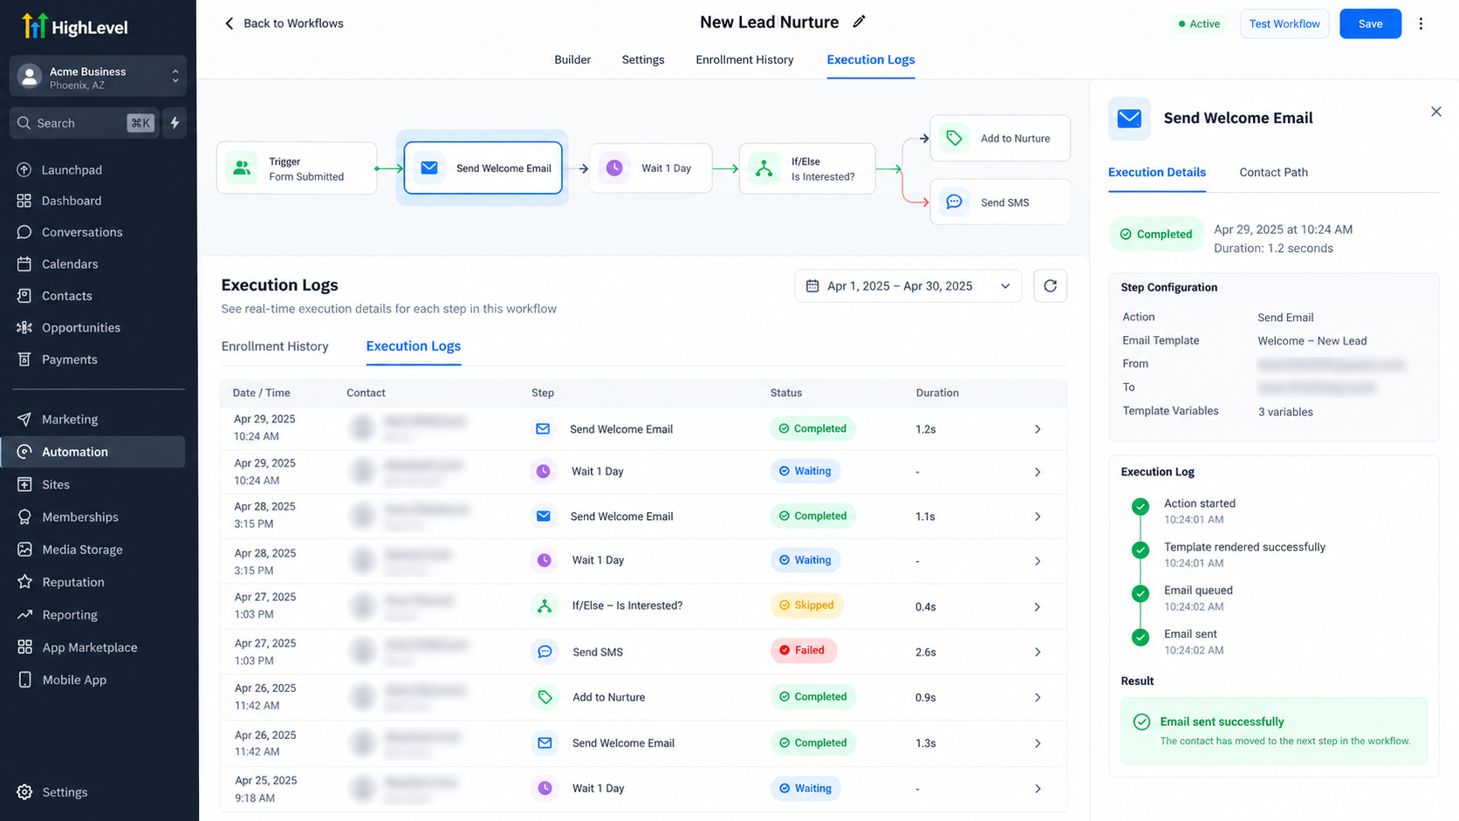Screen dimensions: 1459x821
Task: Navigate to Contacts in the sidebar
Action: tap(67, 296)
